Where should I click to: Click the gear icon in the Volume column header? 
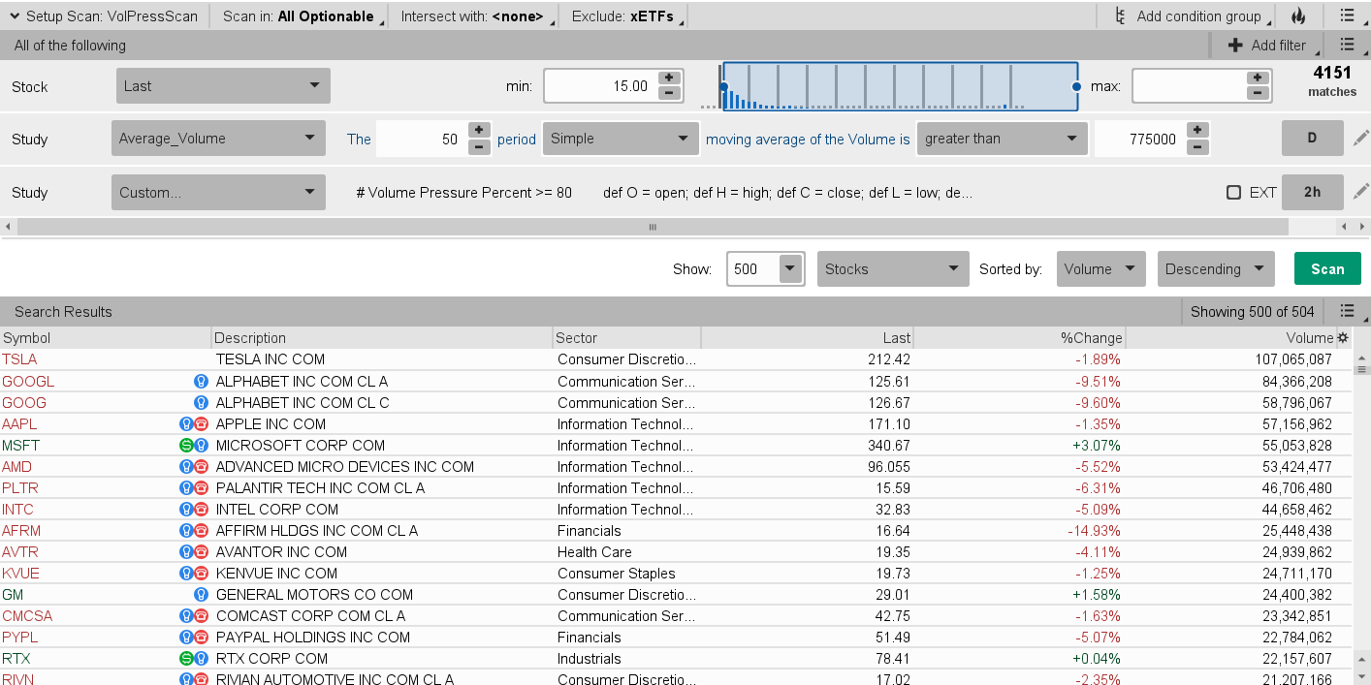(1343, 338)
